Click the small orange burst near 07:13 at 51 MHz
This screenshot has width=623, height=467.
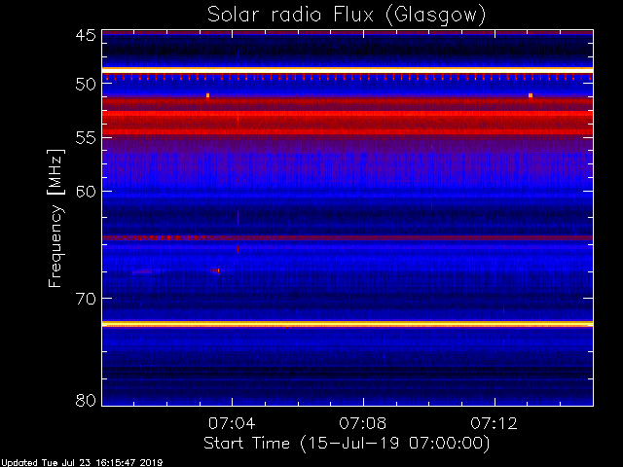tap(531, 95)
